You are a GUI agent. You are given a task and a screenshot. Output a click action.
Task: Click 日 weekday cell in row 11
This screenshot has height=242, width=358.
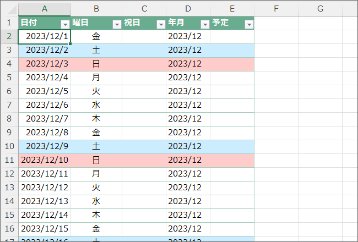pos(96,160)
